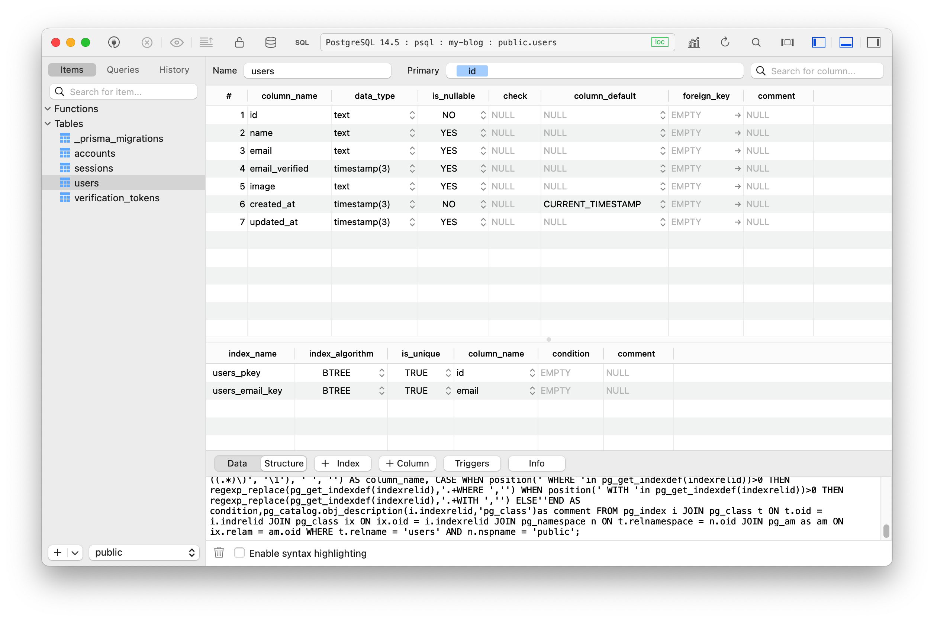Click the + Index button
Viewport: 934px width, 621px height.
(x=342, y=463)
